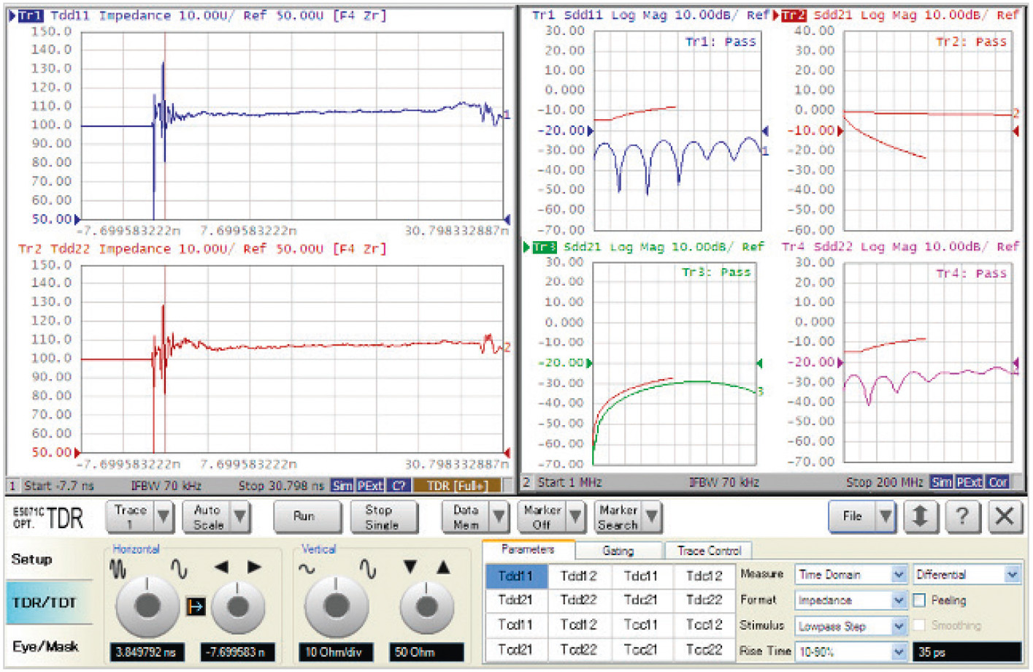This screenshot has height=672, width=1033.
Task: Select the Tdd21 parameter cell
Action: click(x=516, y=600)
